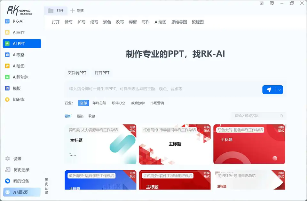307x201 pixels.
Task: Select the 教育教学 industry filter
Action: point(138,103)
